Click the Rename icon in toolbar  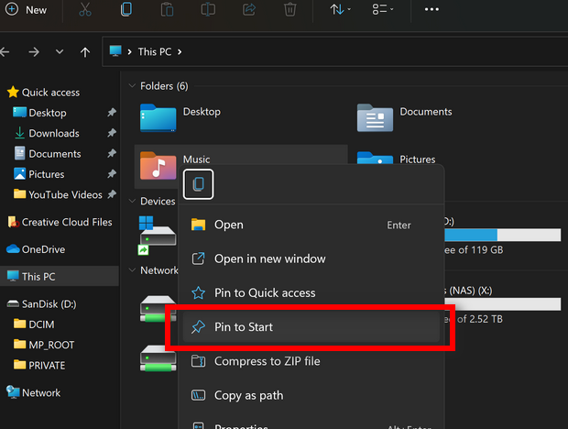point(208,10)
